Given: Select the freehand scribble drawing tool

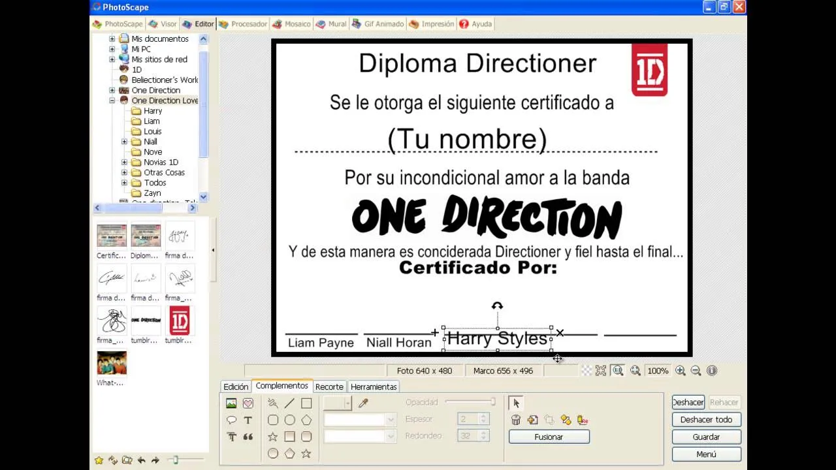Looking at the screenshot, I should [x=273, y=403].
